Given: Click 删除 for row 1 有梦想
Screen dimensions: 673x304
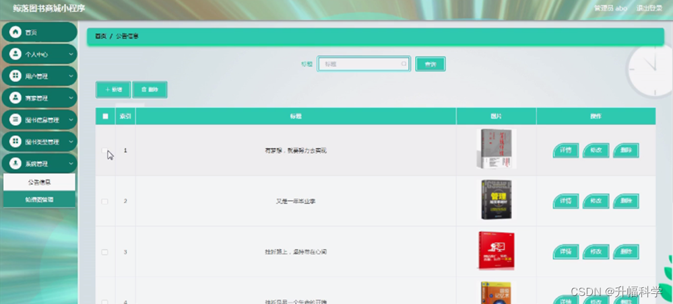Looking at the screenshot, I should [626, 151].
